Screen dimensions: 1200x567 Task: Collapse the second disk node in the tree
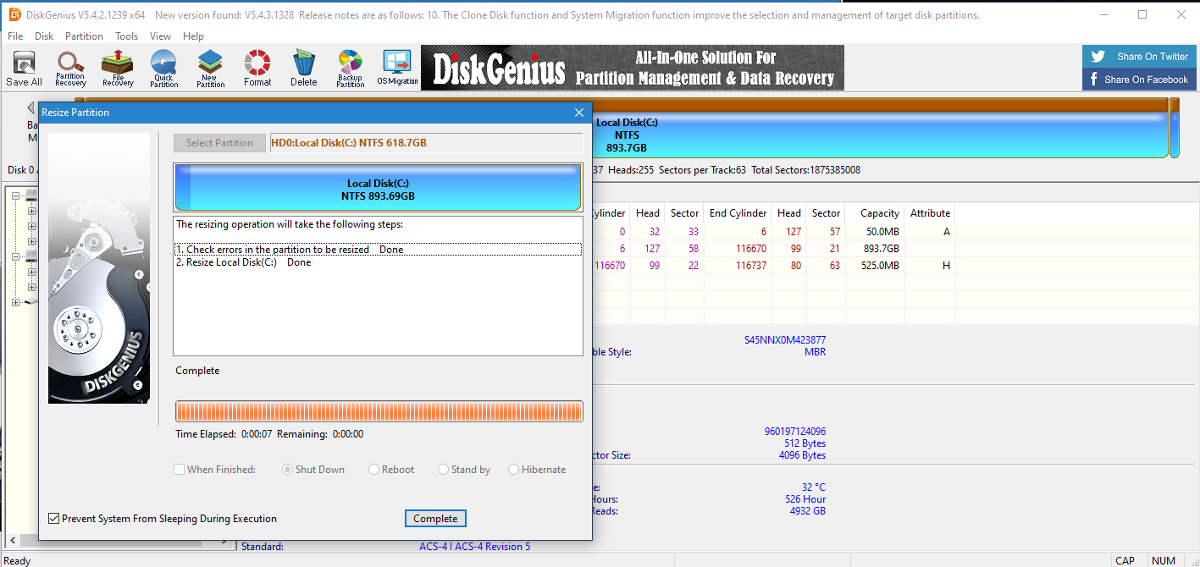pyautogui.click(x=16, y=256)
